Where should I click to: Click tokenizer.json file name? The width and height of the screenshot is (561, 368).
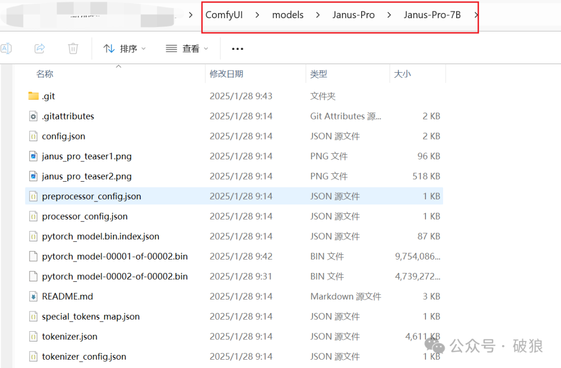pyautogui.click(x=70, y=336)
